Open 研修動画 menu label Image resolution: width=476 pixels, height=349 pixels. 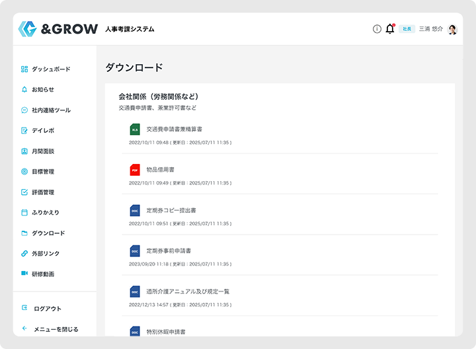click(x=43, y=274)
